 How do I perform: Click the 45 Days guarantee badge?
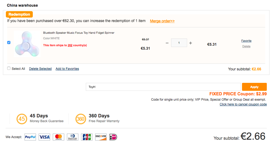tap(22, 119)
